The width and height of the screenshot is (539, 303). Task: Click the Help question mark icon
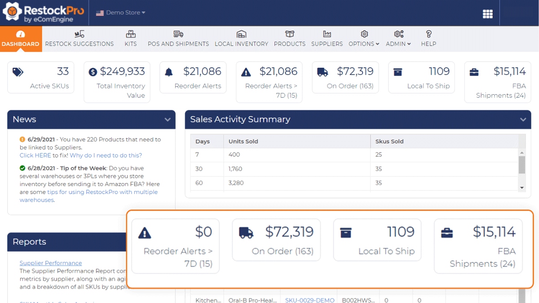pyautogui.click(x=429, y=33)
